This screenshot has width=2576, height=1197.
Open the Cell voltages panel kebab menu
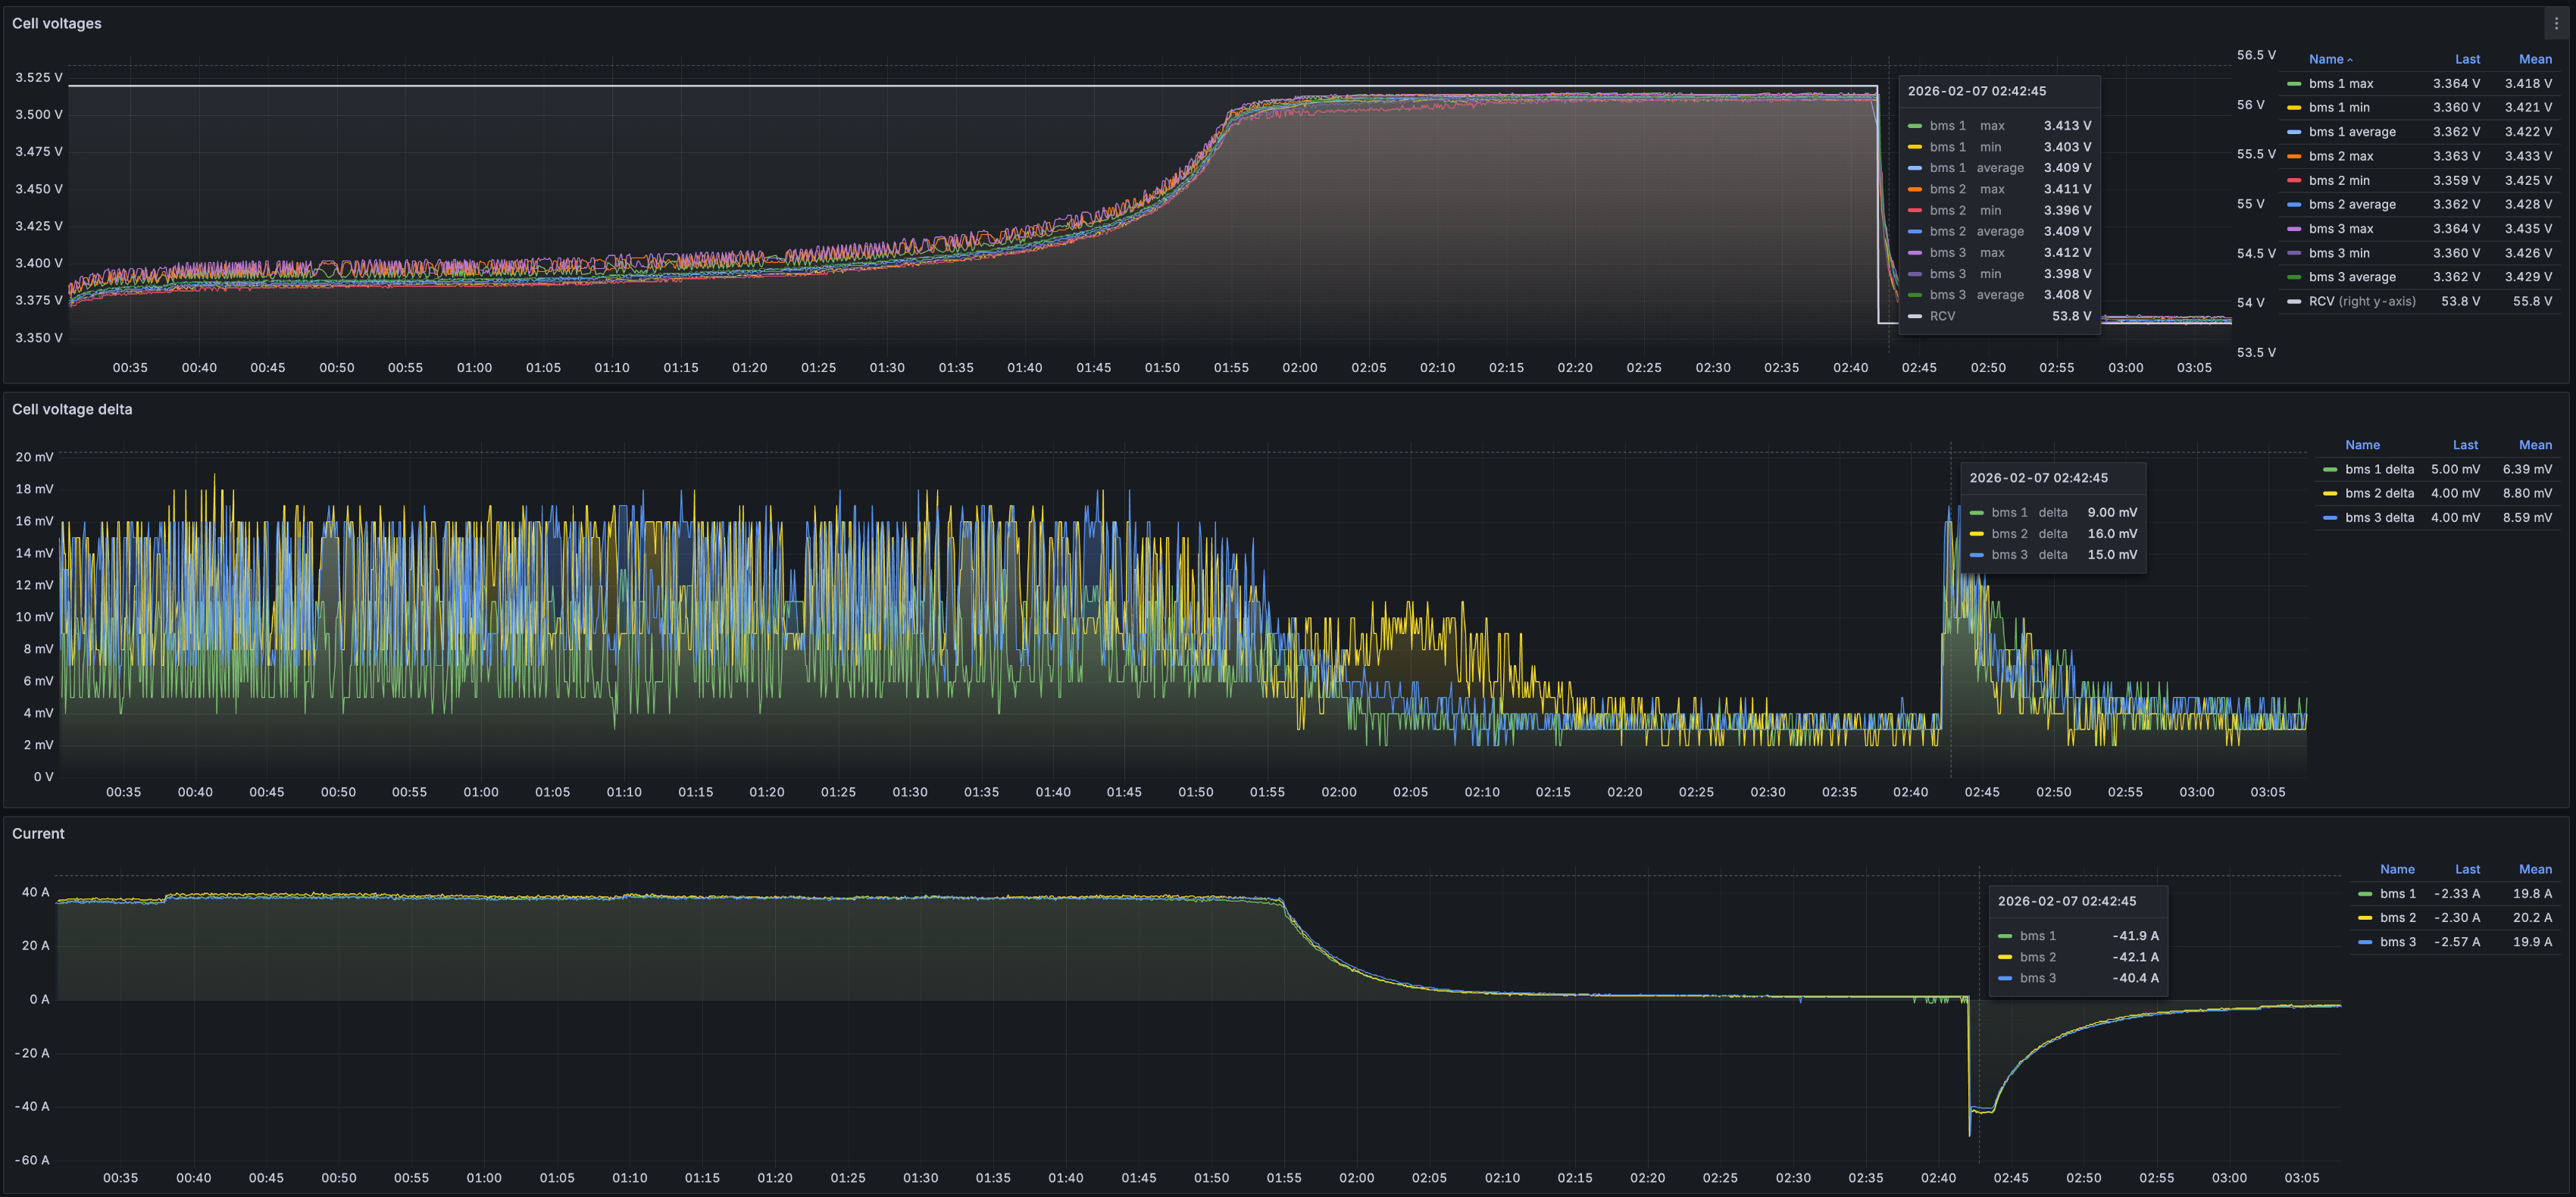(2556, 23)
